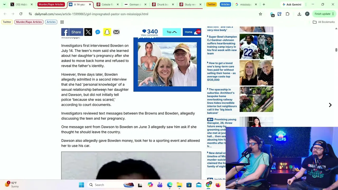
Task: Open the Coupon extension icon with 13 badge
Action: pos(272,14)
